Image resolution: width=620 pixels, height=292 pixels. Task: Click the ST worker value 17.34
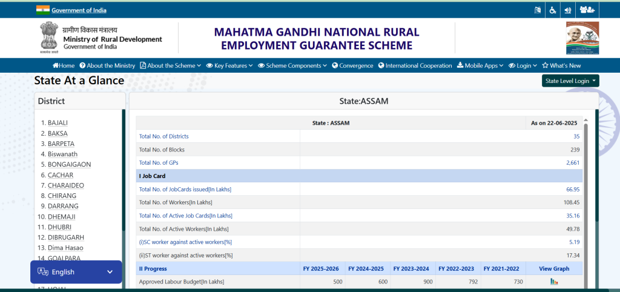click(573, 255)
